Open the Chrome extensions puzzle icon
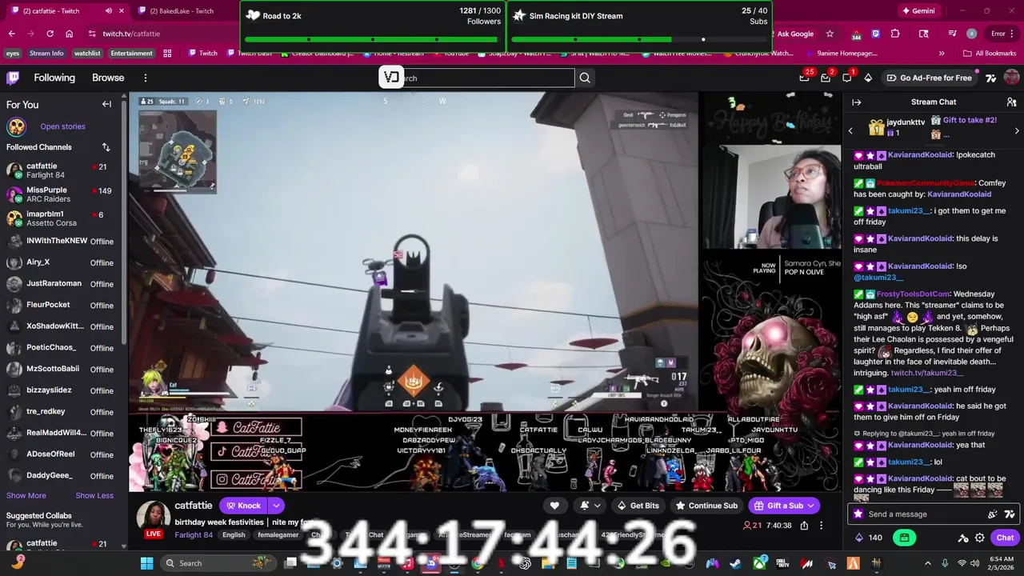The image size is (1024, 576). coord(895,34)
